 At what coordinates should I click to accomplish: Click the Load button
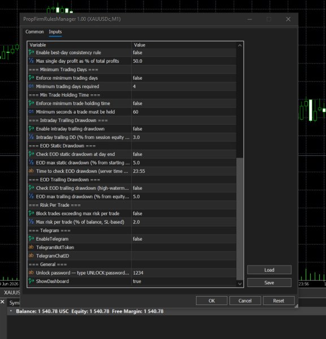269,270
